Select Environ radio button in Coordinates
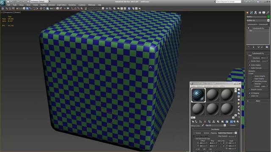The image size is (271, 152). coord(202,133)
